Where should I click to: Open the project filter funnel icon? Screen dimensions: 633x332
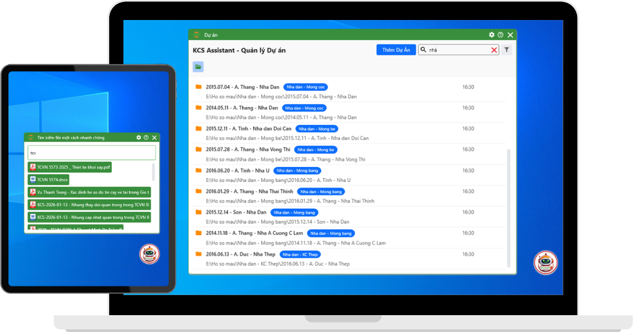coord(506,50)
